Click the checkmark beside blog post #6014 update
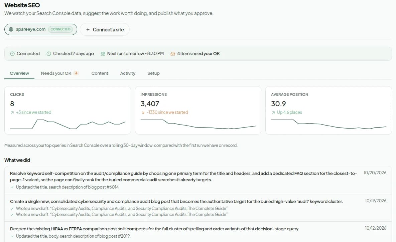This screenshot has height=242, width=396. coord(12,187)
